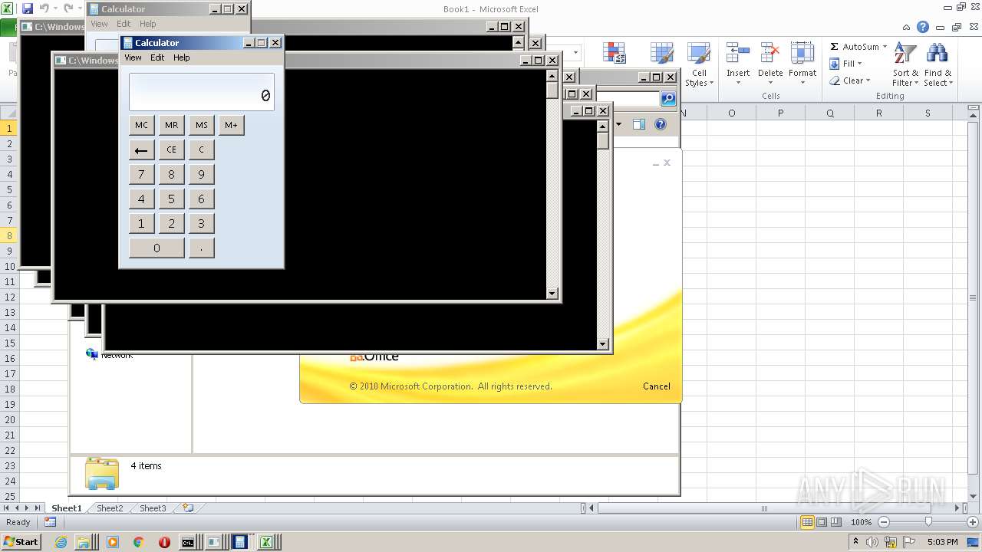The height and width of the screenshot is (552, 982).
Task: Open the Edit menu in front Calculator
Action: [x=157, y=58]
